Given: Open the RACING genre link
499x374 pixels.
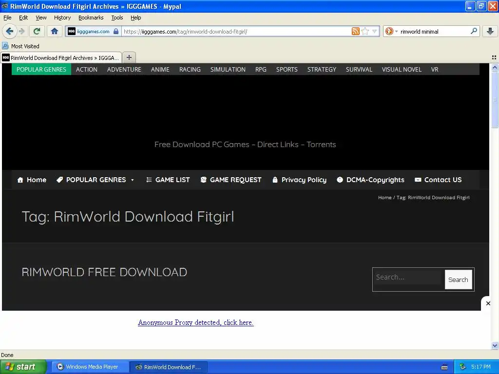Looking at the screenshot, I should [190, 69].
